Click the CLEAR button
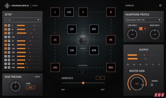The width and height of the screenshot is (166, 98). pos(83,72)
